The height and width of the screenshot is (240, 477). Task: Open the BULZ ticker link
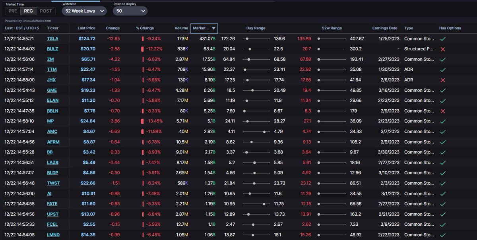point(52,49)
